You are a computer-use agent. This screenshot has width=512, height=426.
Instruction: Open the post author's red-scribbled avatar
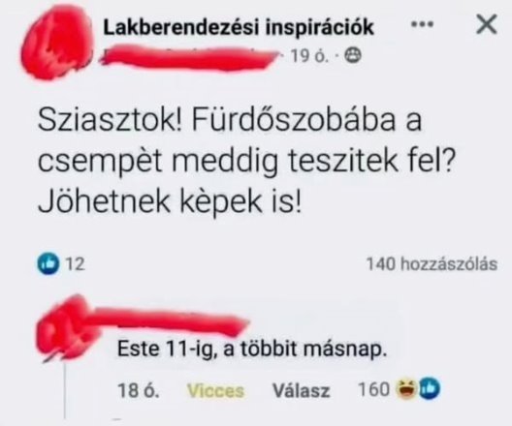point(57,42)
